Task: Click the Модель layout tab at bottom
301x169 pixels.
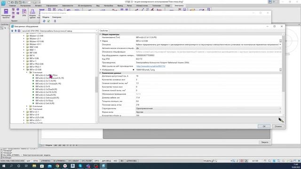Action: tap(48, 145)
